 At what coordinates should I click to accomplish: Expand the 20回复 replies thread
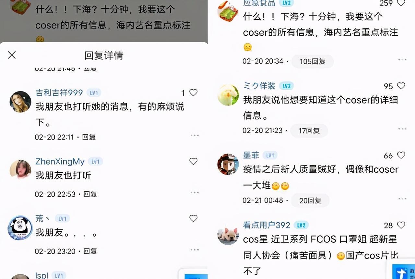[x=310, y=200]
